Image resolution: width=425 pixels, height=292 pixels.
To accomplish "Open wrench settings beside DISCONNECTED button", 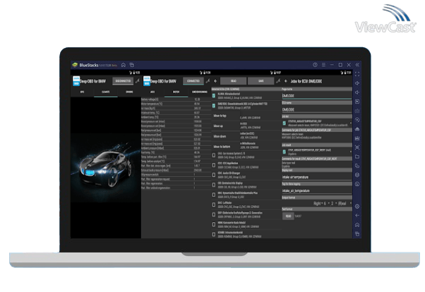I will (x=138, y=81).
